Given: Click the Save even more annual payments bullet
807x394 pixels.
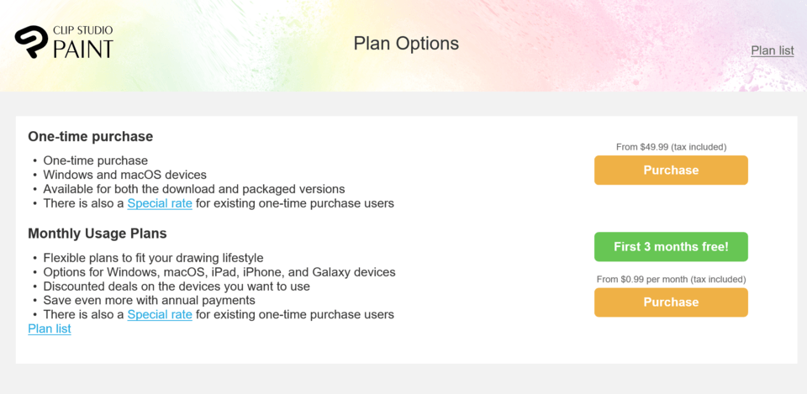Looking at the screenshot, I should (x=149, y=301).
